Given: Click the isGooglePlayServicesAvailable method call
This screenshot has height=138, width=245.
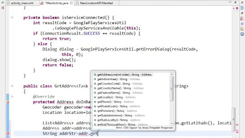Looking at the screenshot, I should [x=89, y=28].
